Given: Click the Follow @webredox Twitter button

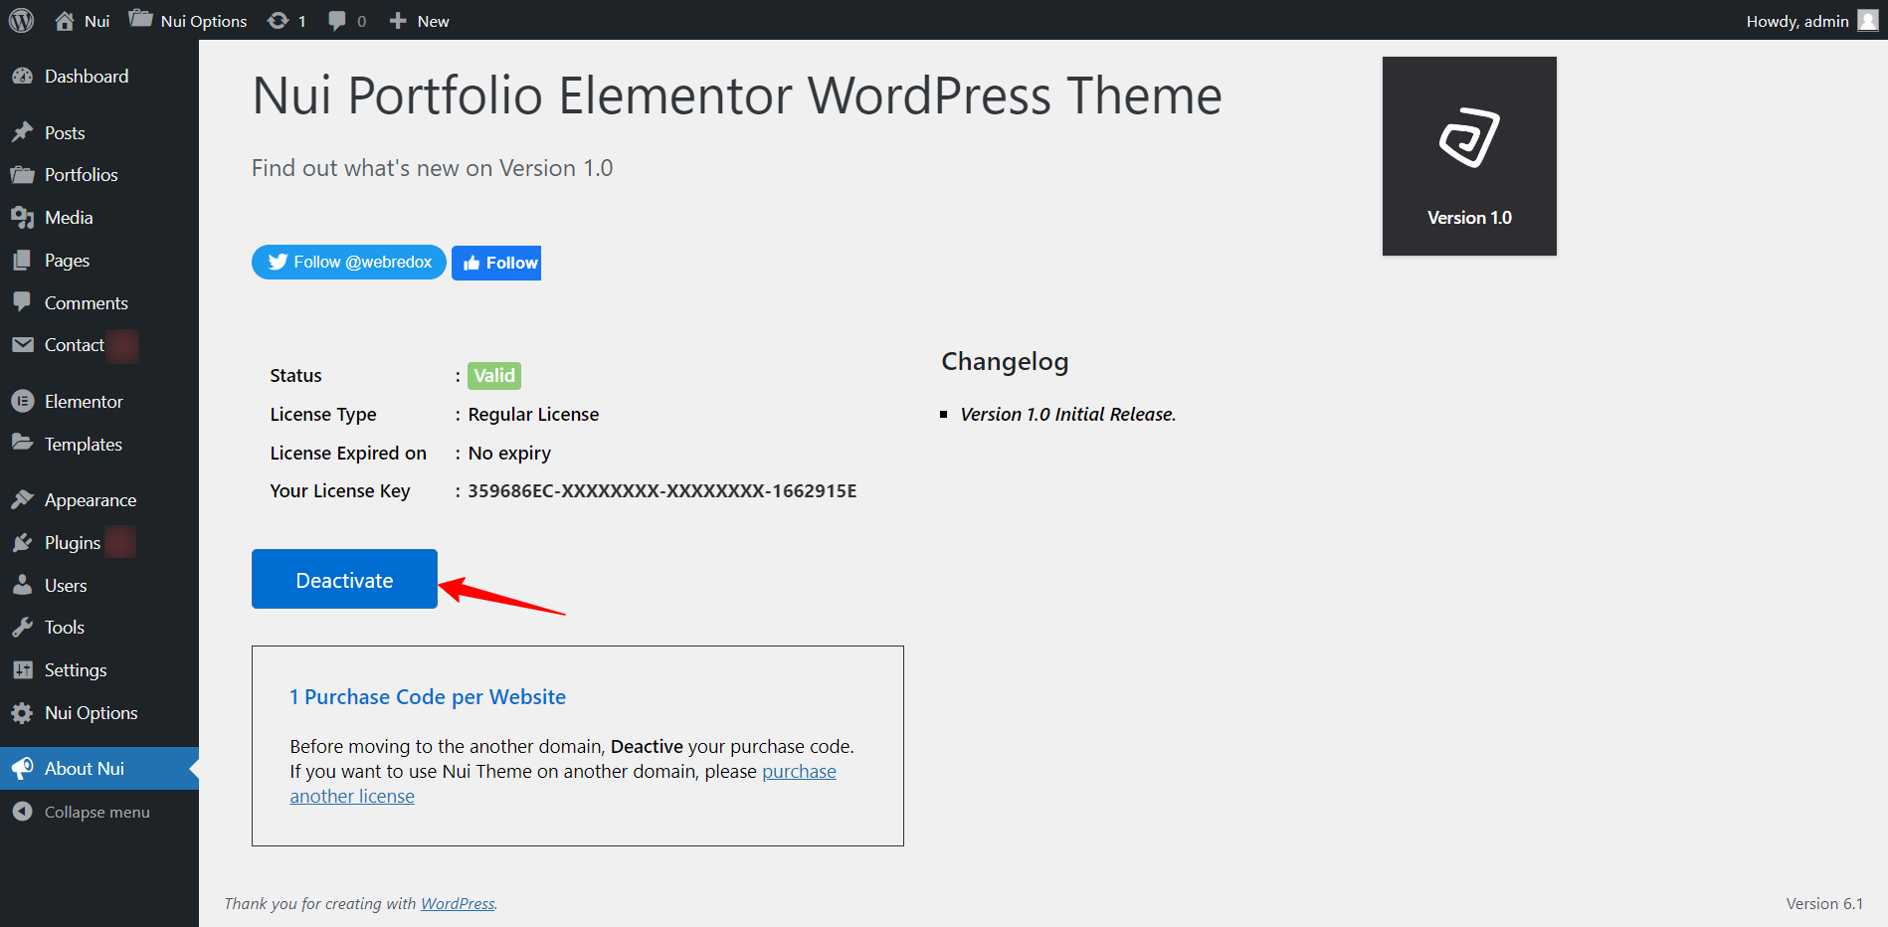Looking at the screenshot, I should 349,262.
